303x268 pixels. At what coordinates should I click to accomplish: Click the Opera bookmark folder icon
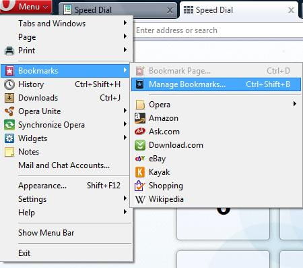pos(140,105)
